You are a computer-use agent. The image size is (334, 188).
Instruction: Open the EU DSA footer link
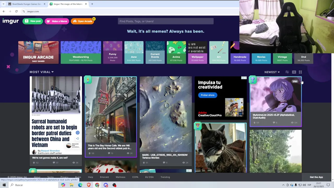click(x=150, y=177)
